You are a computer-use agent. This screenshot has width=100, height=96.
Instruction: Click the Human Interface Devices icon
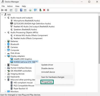pyautogui.click(x=8, y=68)
